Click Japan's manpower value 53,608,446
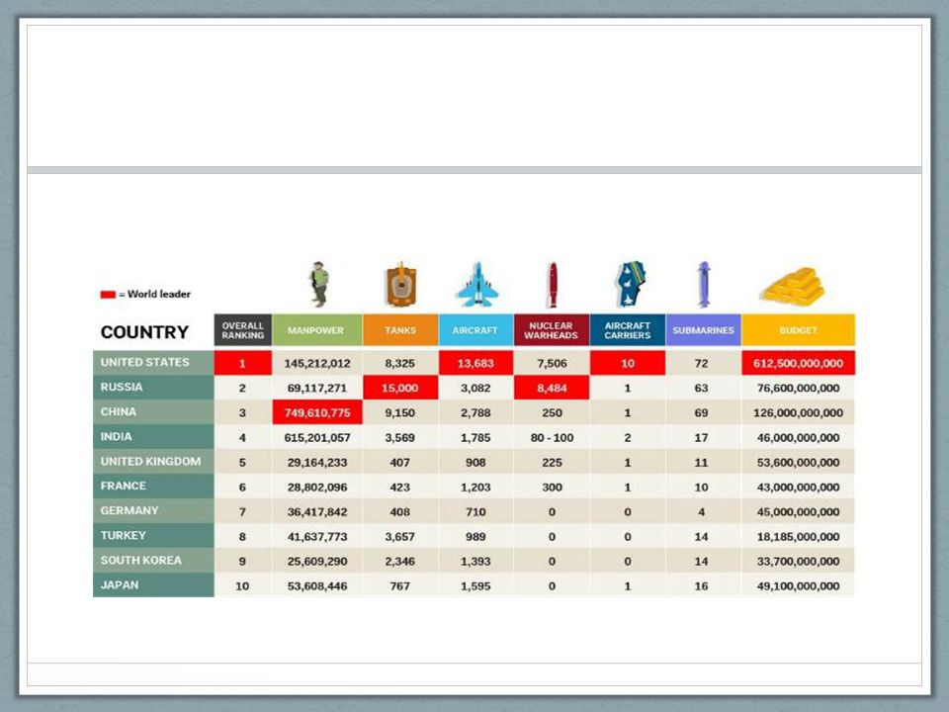The width and height of the screenshot is (949, 712). (x=317, y=586)
